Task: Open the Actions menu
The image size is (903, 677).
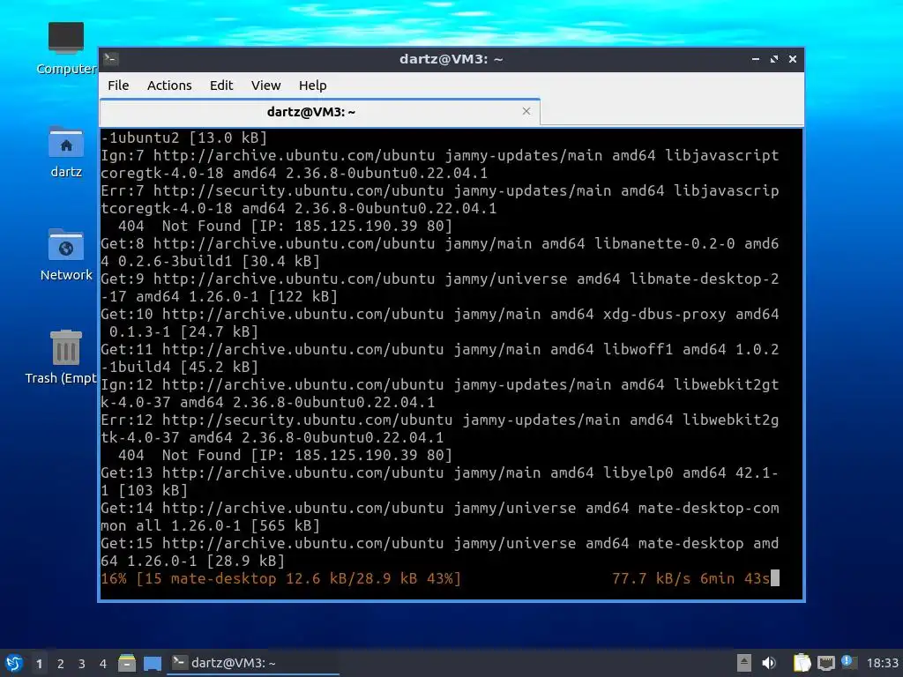Action: click(169, 86)
